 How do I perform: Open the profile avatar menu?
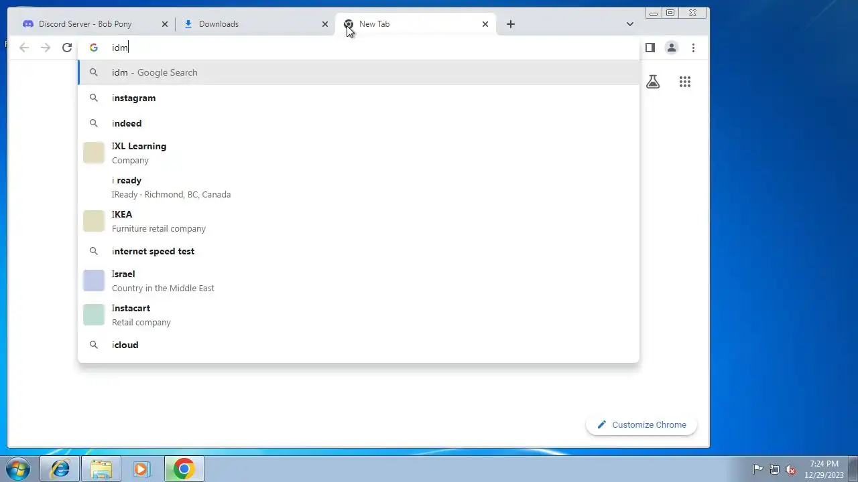pos(671,48)
